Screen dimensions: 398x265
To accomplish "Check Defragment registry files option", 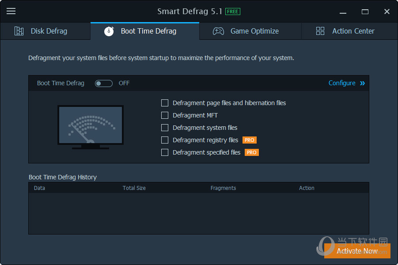I will [x=165, y=140].
